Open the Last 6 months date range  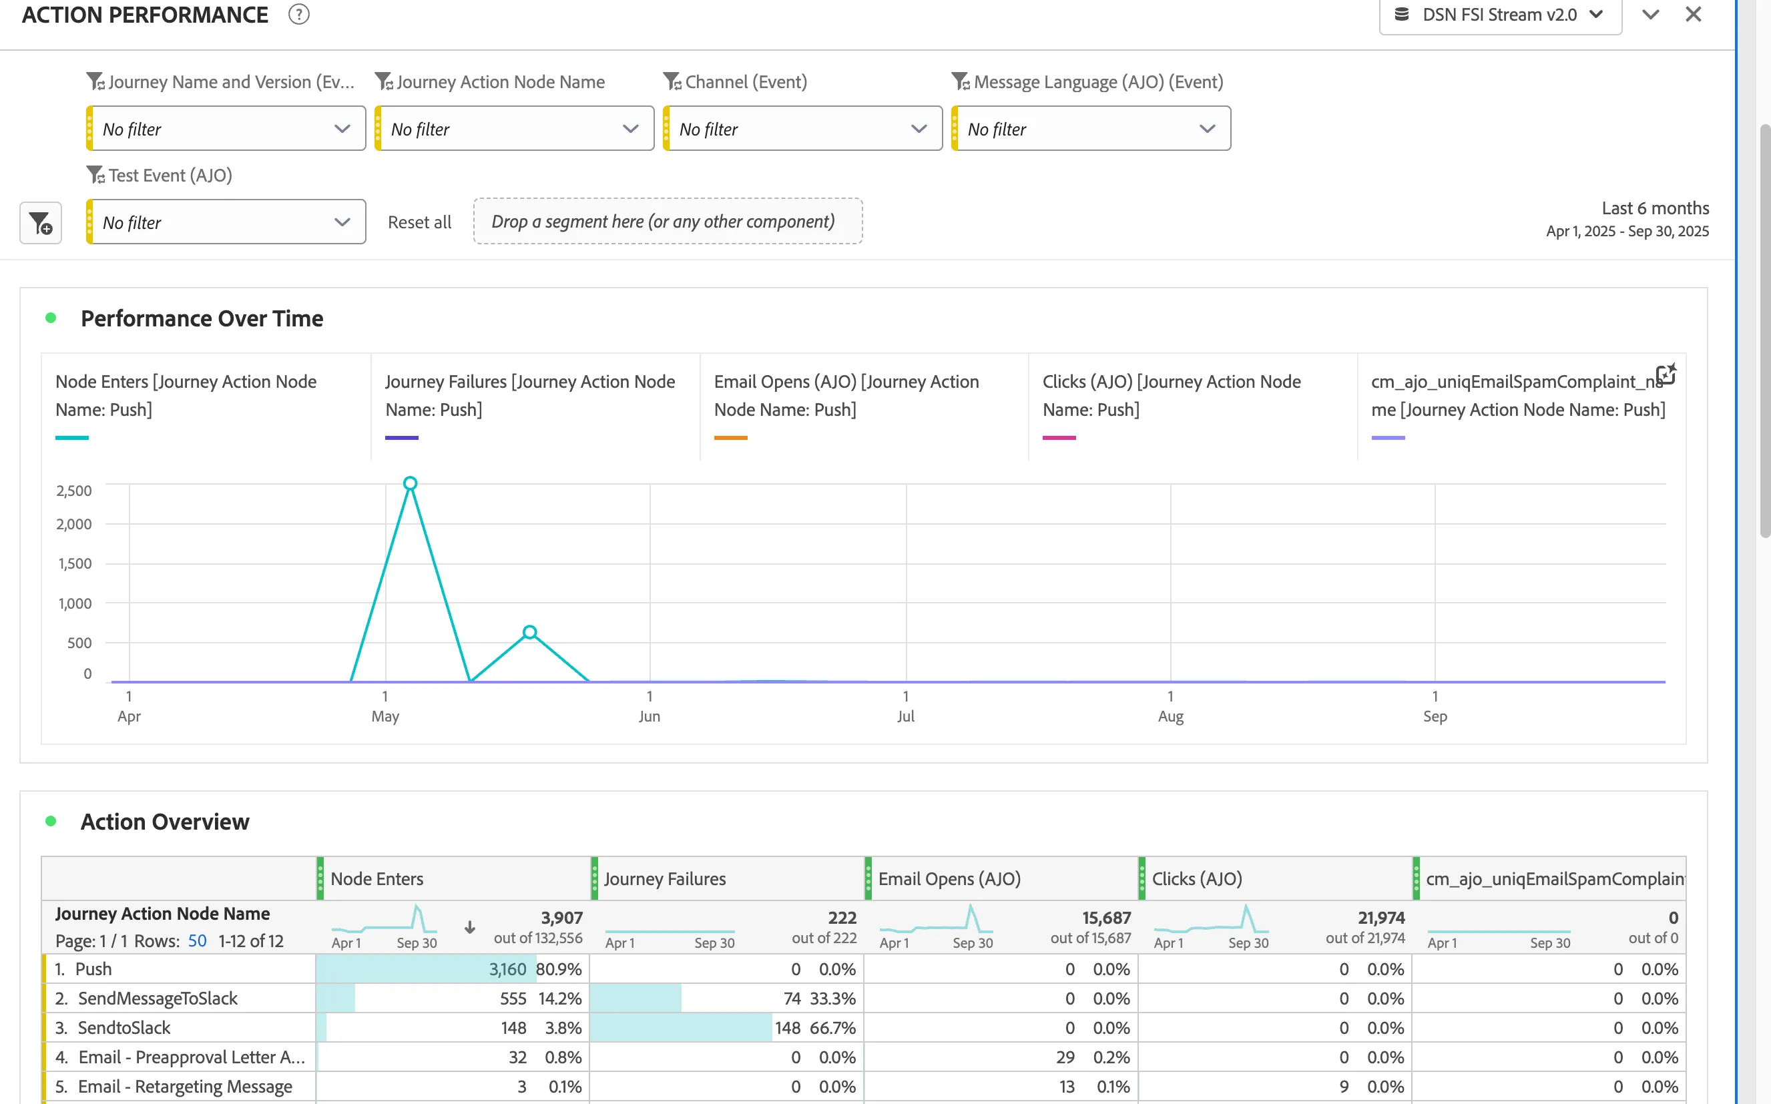coord(1627,219)
